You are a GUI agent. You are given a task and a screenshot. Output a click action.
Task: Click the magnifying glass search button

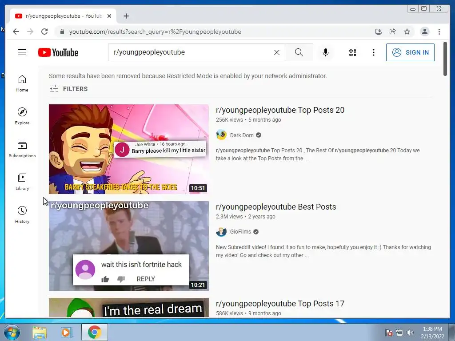click(299, 52)
